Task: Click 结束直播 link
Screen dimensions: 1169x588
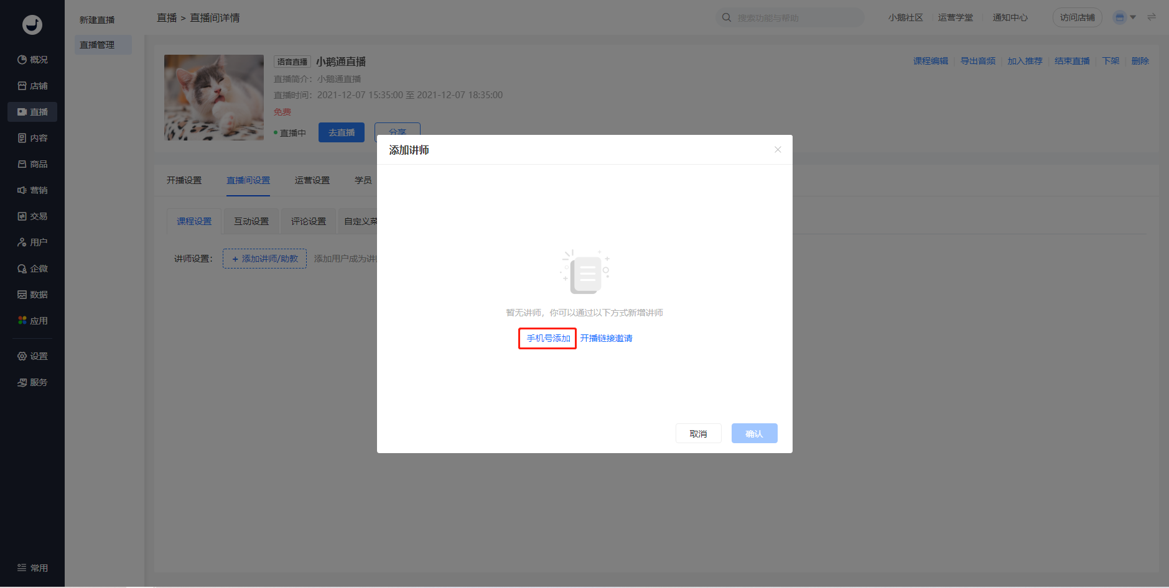Action: (x=1073, y=61)
